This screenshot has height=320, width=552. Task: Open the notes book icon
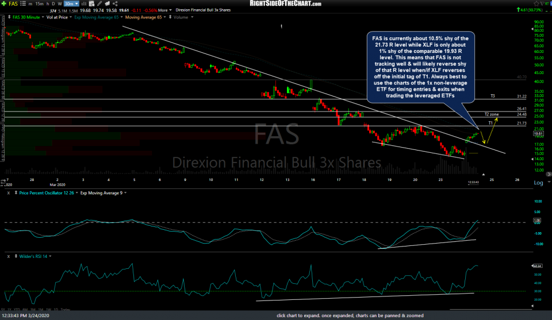coord(108,3)
